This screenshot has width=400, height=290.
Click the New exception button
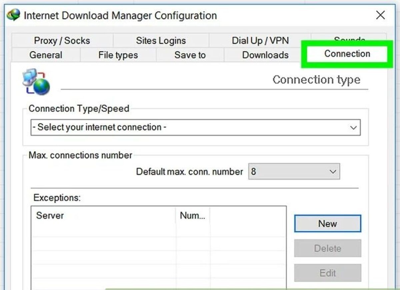327,224
